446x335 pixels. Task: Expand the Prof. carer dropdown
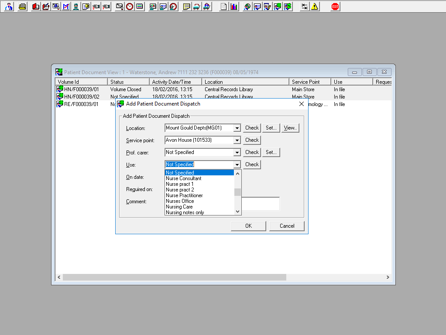(237, 152)
